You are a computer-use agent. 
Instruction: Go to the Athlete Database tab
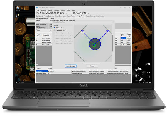pos(49,16)
